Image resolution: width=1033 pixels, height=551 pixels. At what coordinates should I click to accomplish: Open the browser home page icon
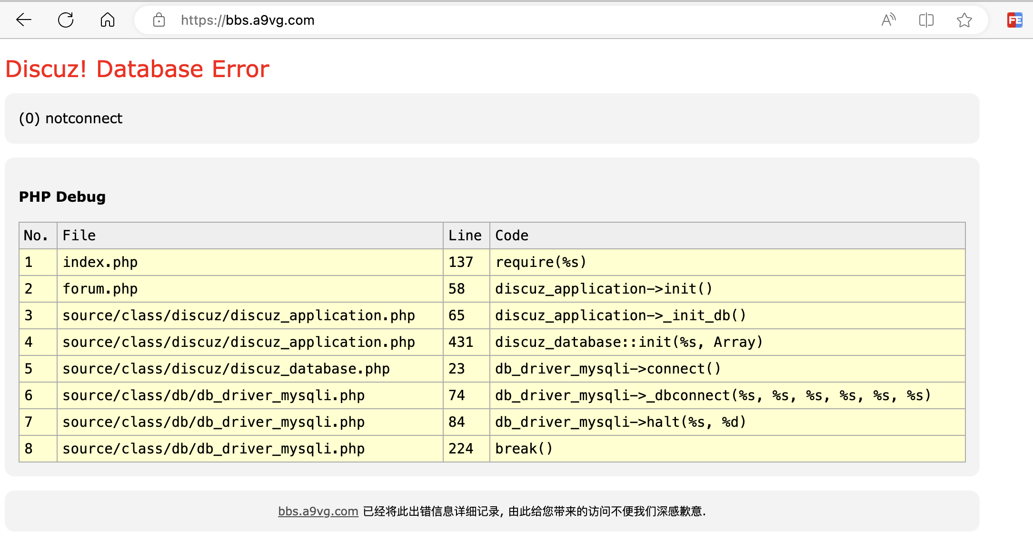pos(108,20)
